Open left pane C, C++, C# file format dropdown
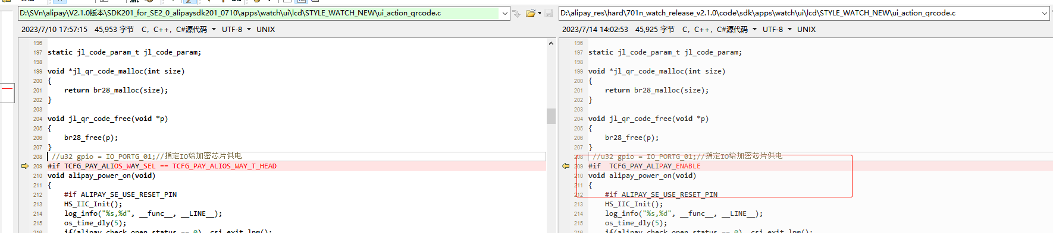Viewport: 1053px width, 233px height. pyautogui.click(x=178, y=29)
